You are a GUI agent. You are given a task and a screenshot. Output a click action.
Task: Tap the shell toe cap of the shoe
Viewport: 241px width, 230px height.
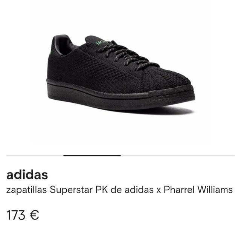[167, 81]
